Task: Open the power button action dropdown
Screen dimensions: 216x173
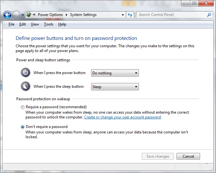Action: [115, 73]
